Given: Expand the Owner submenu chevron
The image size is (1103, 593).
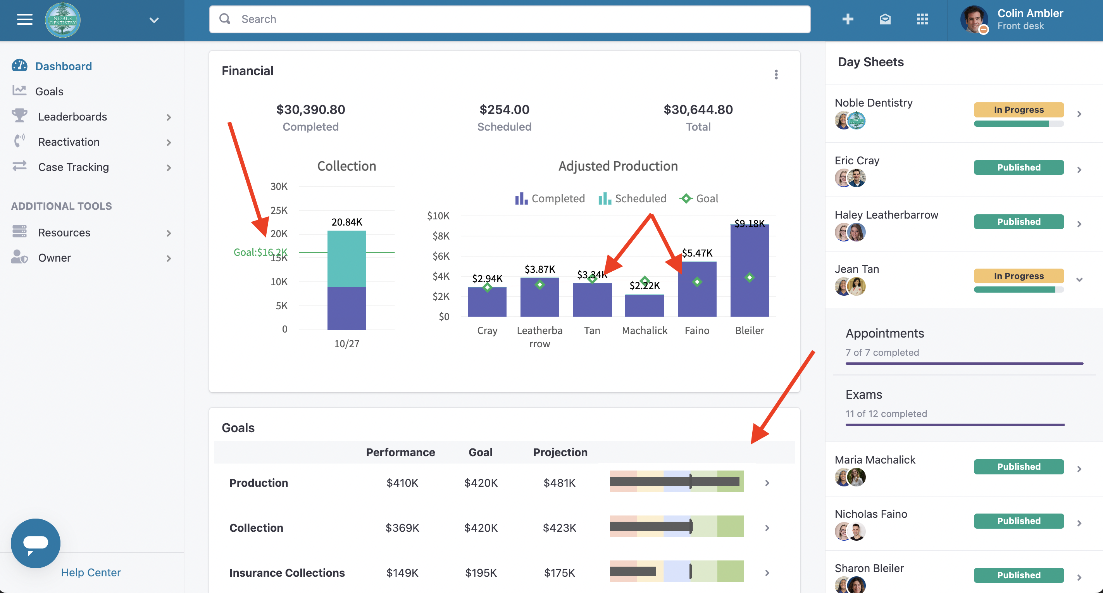Looking at the screenshot, I should 169,258.
